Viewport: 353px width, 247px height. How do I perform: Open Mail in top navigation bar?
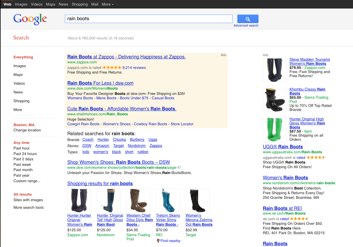point(95,4)
